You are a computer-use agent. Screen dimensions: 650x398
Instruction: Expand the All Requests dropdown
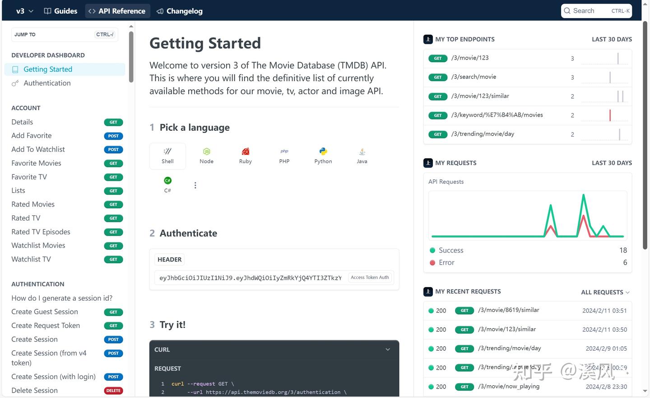[605, 292]
